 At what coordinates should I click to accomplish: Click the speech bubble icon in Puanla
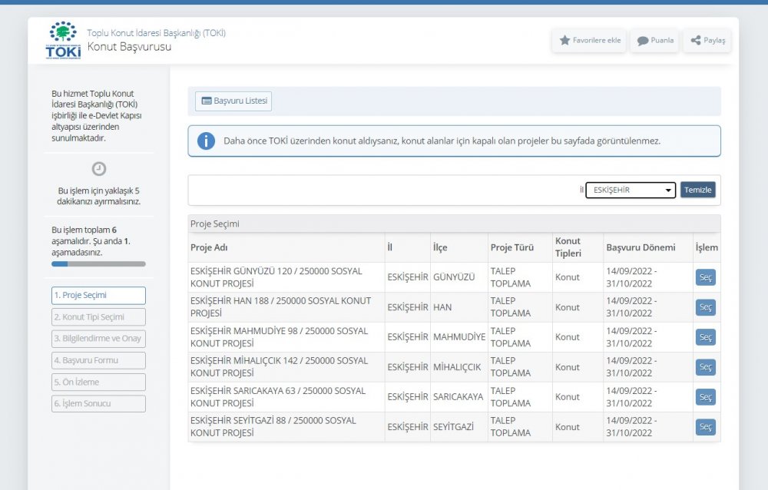[643, 41]
